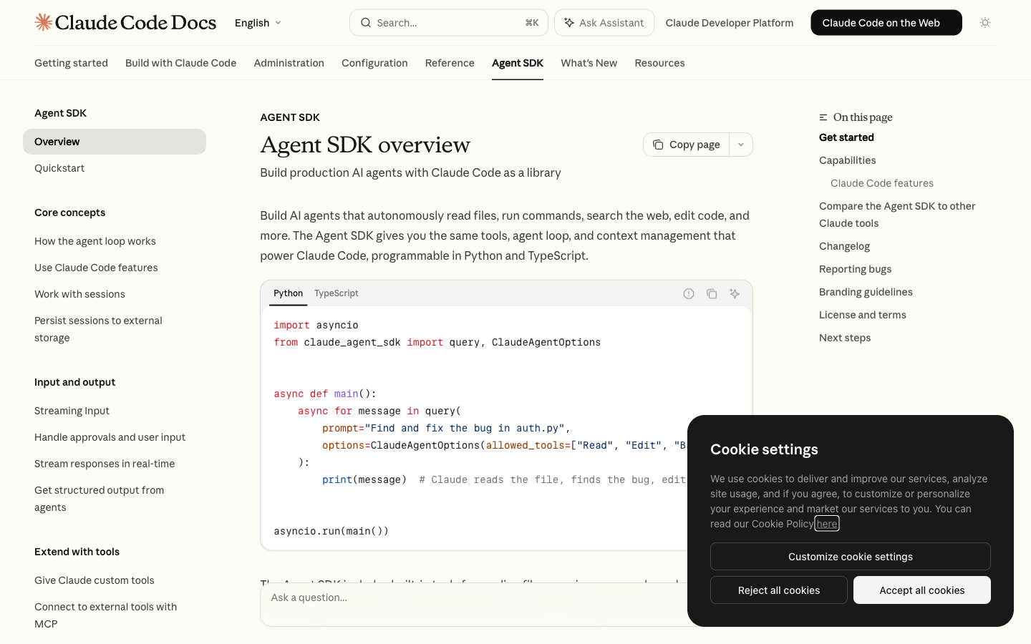1031x644 pixels.
Task: Click the 'Extend with tools' sidebar heading
Action: pyautogui.click(x=77, y=552)
